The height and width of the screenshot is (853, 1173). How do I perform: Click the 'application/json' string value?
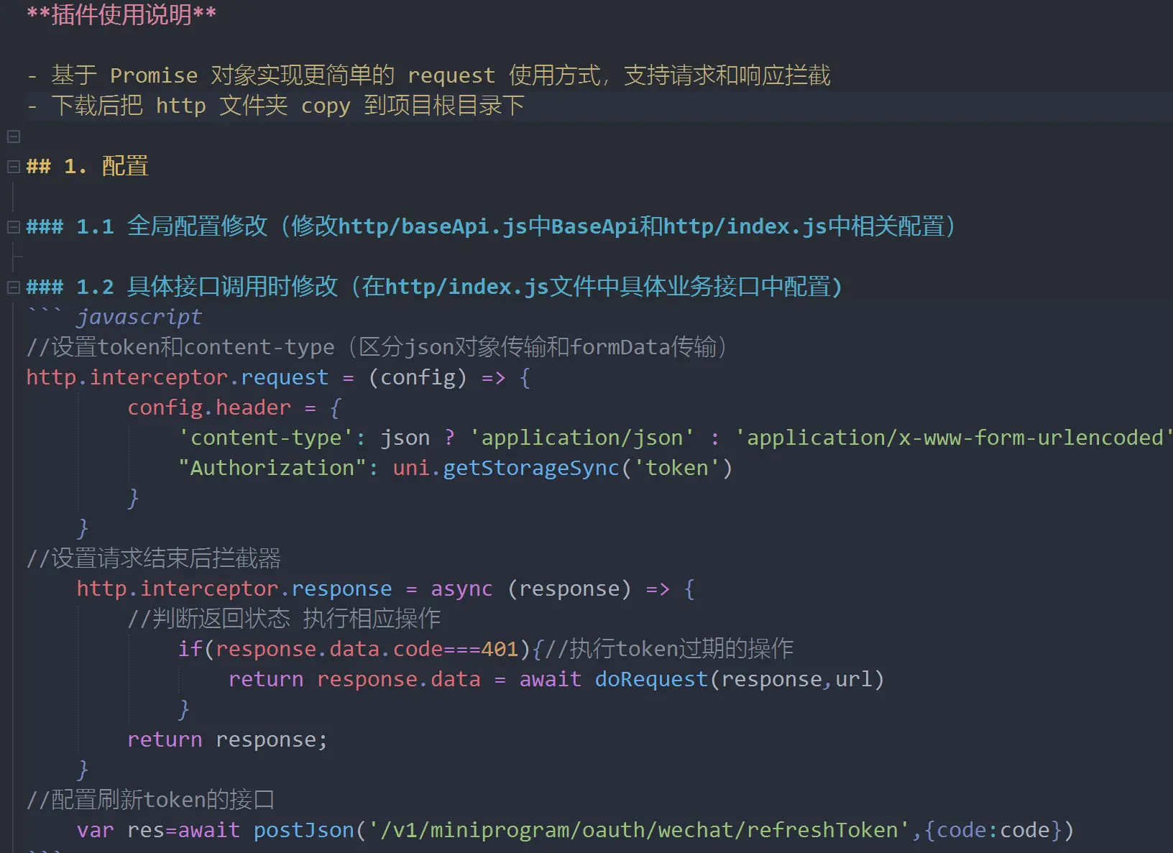pyautogui.click(x=582, y=438)
